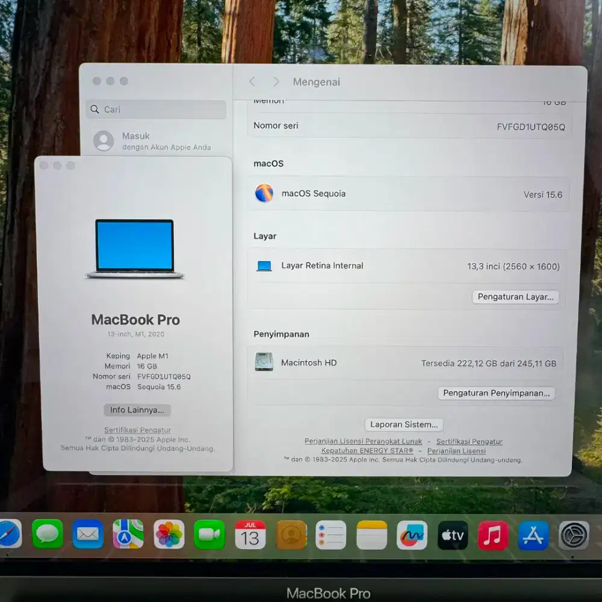The image size is (602, 602).
Task: Open App Store from the Dock
Action: coord(533,535)
